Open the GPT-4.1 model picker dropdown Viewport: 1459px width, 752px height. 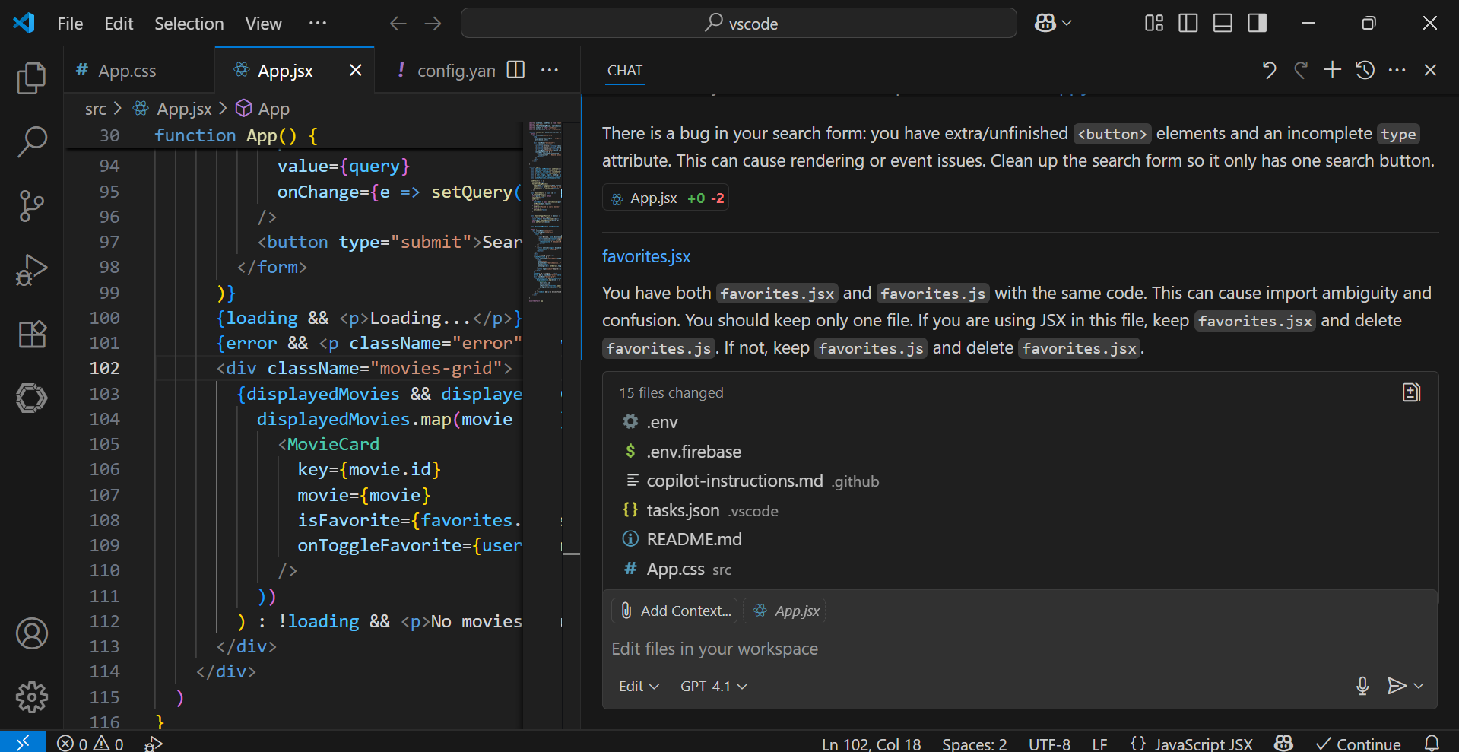713,686
